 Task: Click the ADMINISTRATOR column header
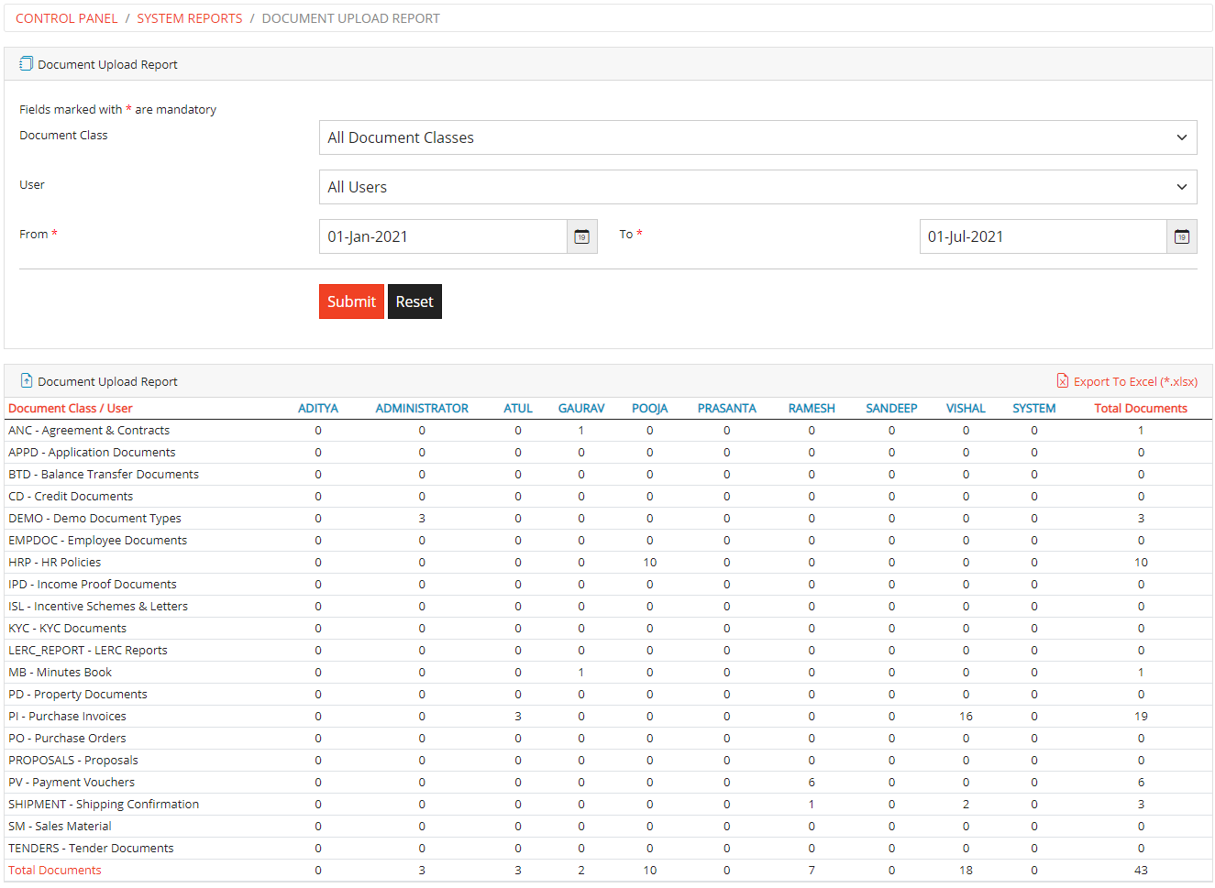tap(422, 409)
